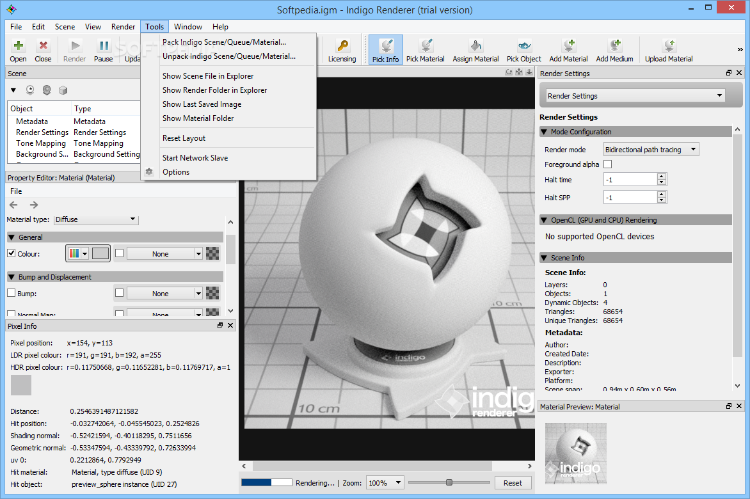Viewport: 750px width, 499px height.
Task: Pause the render with the Pause icon
Action: pyautogui.click(x=103, y=50)
